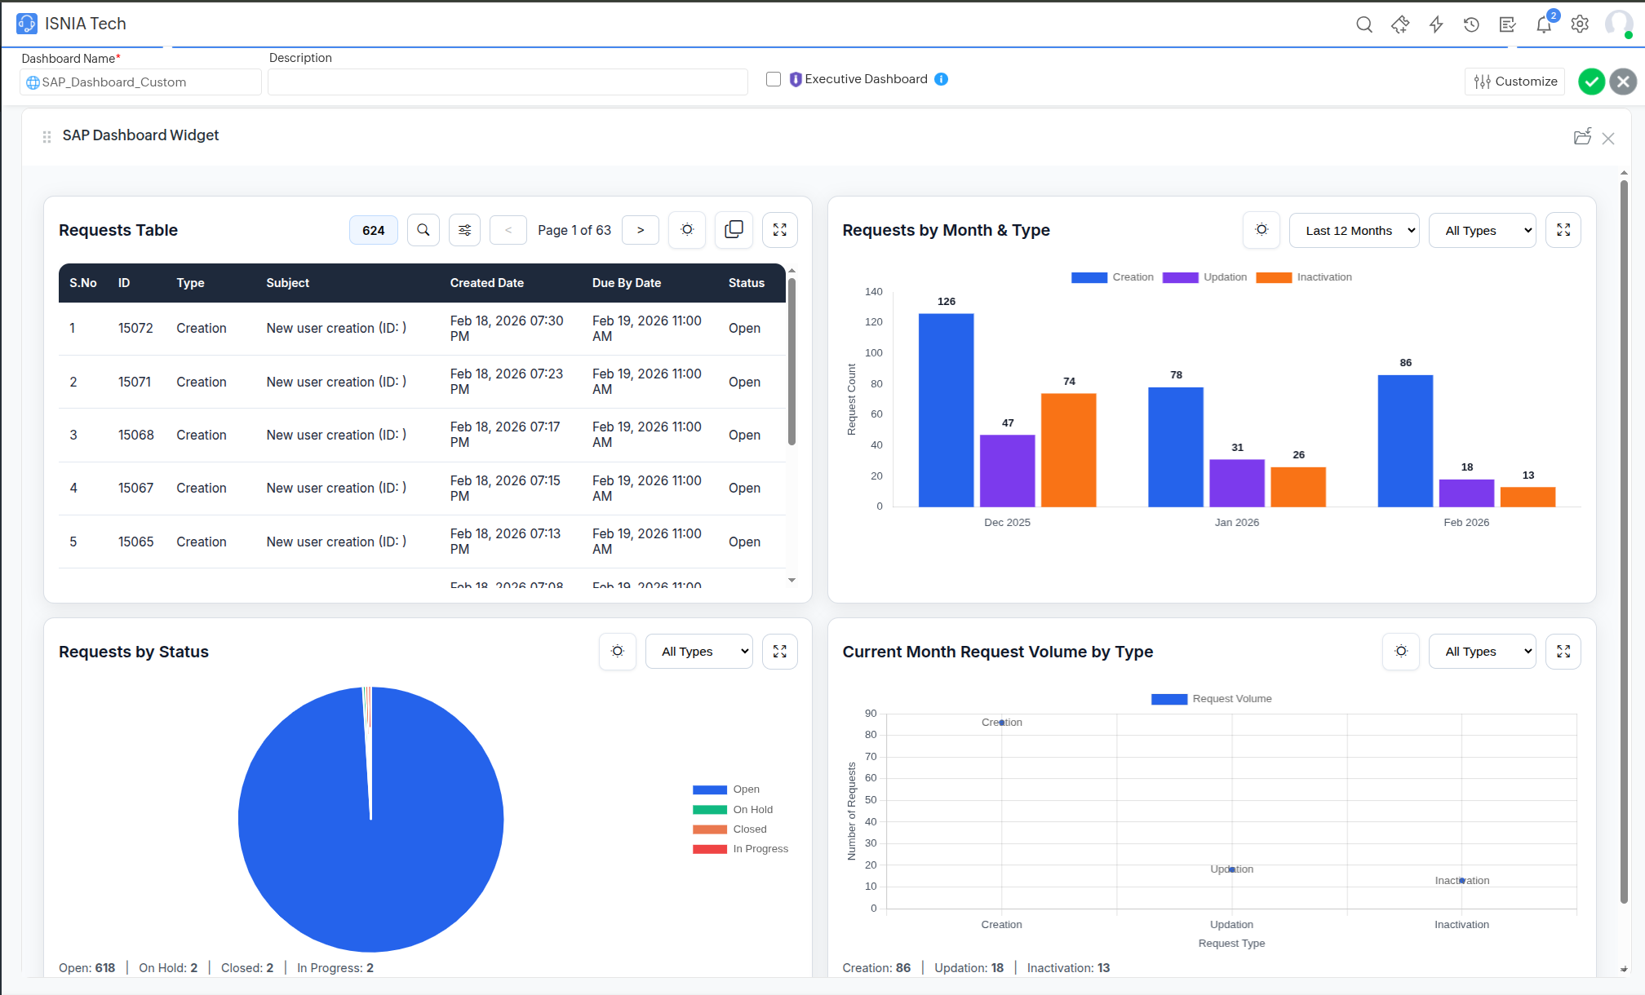Click the Description input field

(507, 82)
